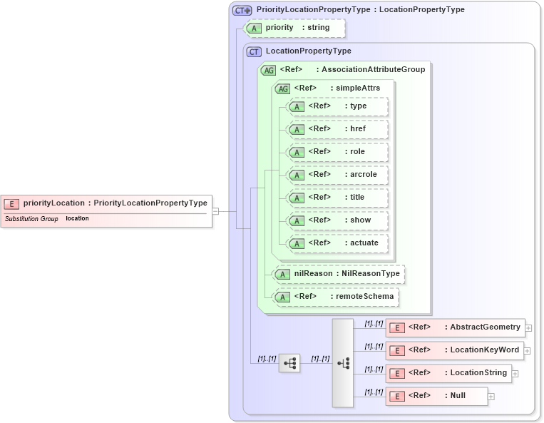This screenshot has height=423, width=544.
Task: Click the ': simpleAttrs' label
Action: [355, 88]
